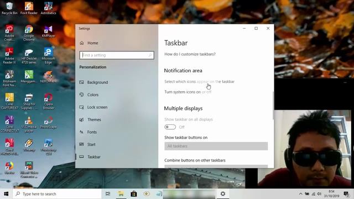This screenshot has width=354, height=199.
Task: Open File Explorer from the taskbar
Action: click(121, 194)
